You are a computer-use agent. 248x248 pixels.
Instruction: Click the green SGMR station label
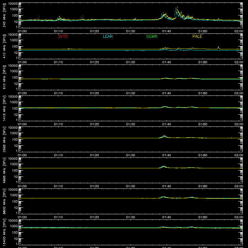pos(152,36)
